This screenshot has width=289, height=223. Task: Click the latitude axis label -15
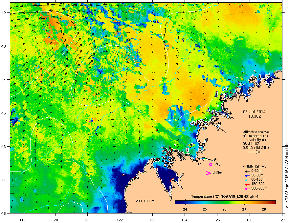click(4, 113)
